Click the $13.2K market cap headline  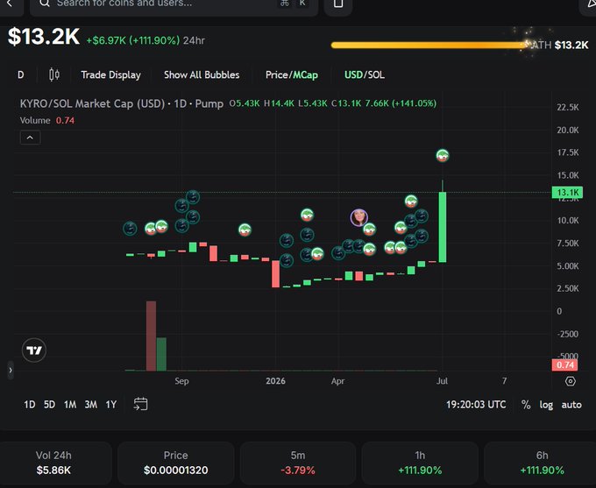(x=44, y=37)
